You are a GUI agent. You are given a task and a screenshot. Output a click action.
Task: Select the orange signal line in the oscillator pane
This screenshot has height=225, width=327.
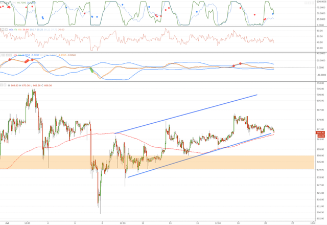tap(100, 78)
